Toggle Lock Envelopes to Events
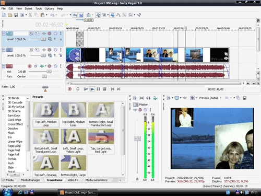The height and width of the screenshot is (196, 261). tap(98, 15)
